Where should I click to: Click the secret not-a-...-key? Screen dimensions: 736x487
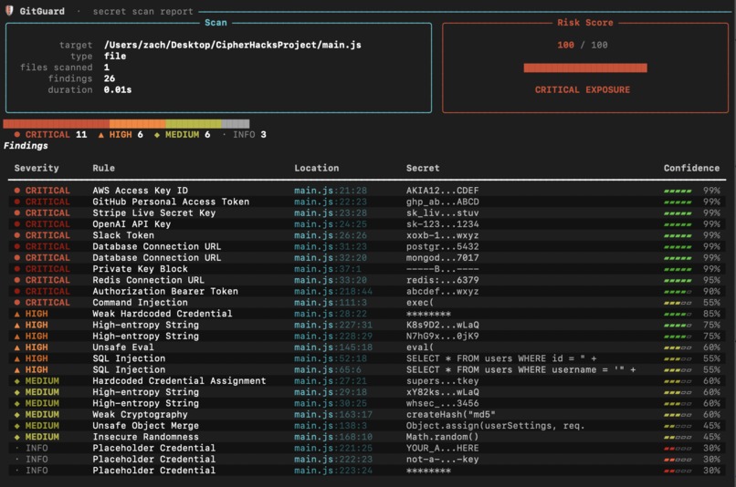(443, 460)
